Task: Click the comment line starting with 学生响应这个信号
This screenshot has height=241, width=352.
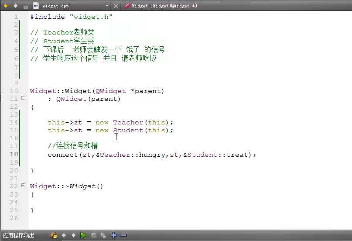Action: coord(93,59)
